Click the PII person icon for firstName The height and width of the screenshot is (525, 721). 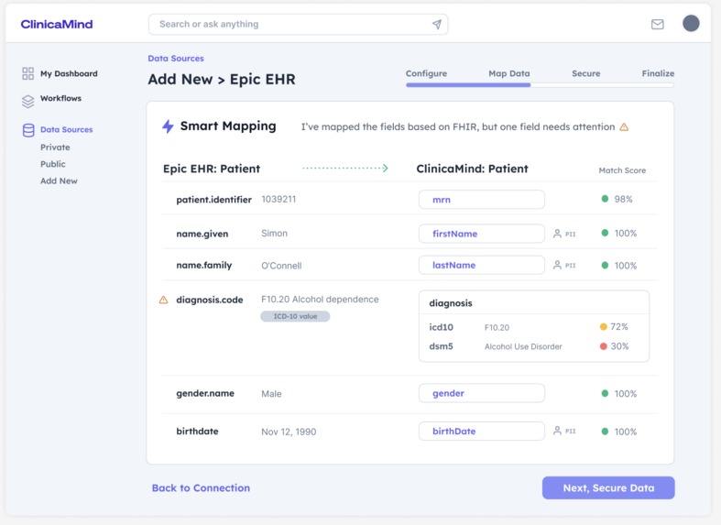coord(557,234)
